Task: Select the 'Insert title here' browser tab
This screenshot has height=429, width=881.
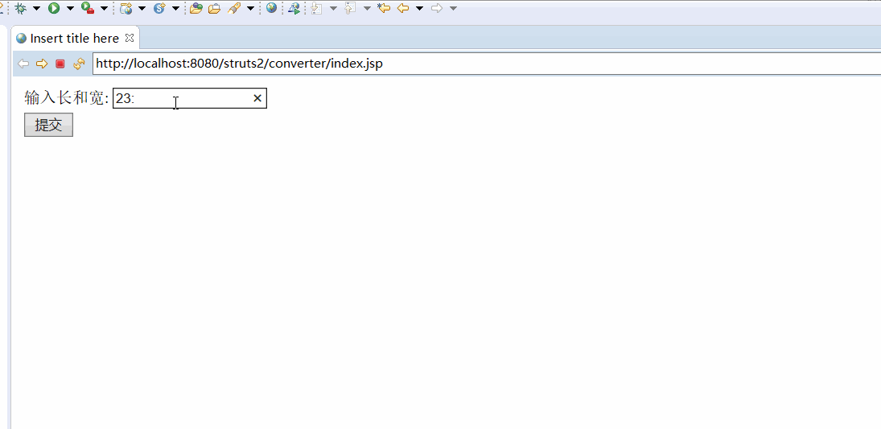Action: [x=74, y=39]
